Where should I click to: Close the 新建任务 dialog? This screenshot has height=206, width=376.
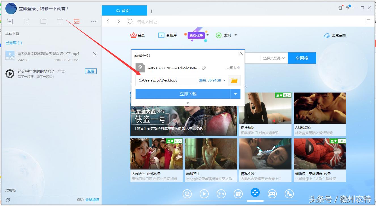coord(241,53)
